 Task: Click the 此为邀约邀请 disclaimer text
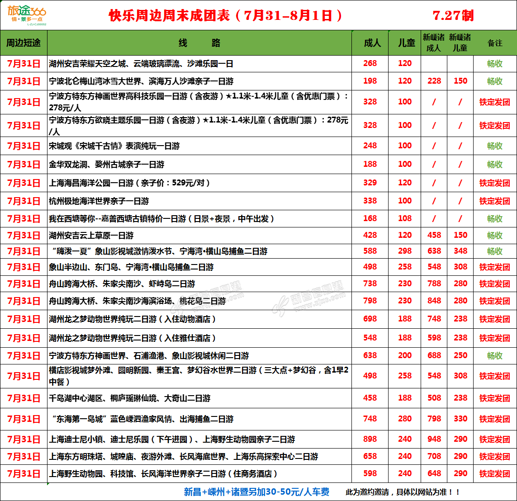click(x=403, y=492)
